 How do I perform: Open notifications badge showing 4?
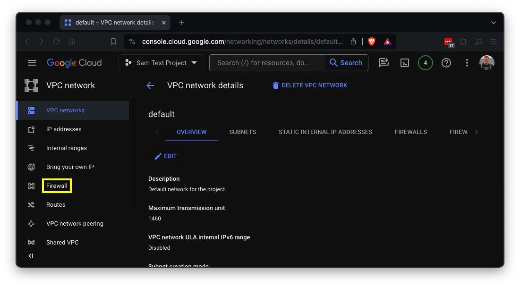point(425,63)
